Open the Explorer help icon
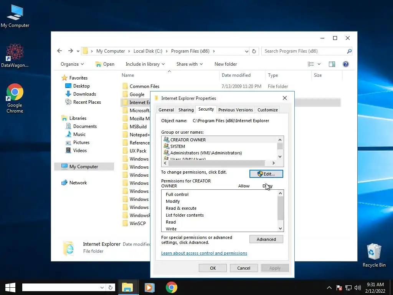 click(x=346, y=64)
